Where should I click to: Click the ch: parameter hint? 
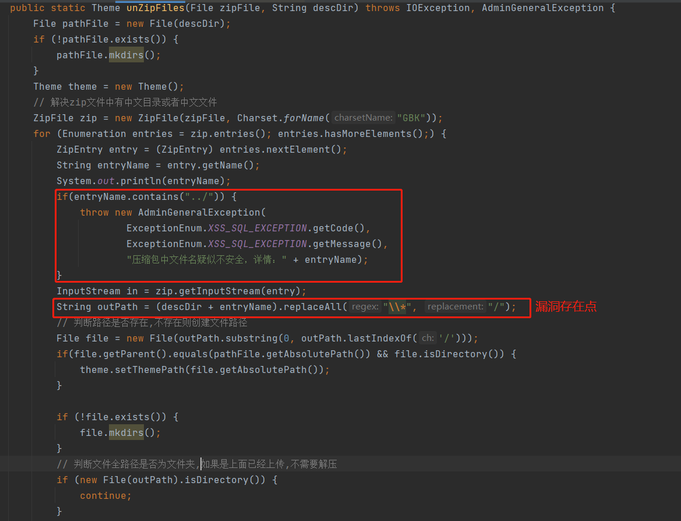tap(428, 337)
